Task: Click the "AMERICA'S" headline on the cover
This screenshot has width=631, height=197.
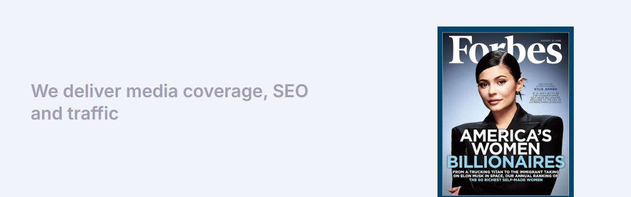Action: [505, 136]
